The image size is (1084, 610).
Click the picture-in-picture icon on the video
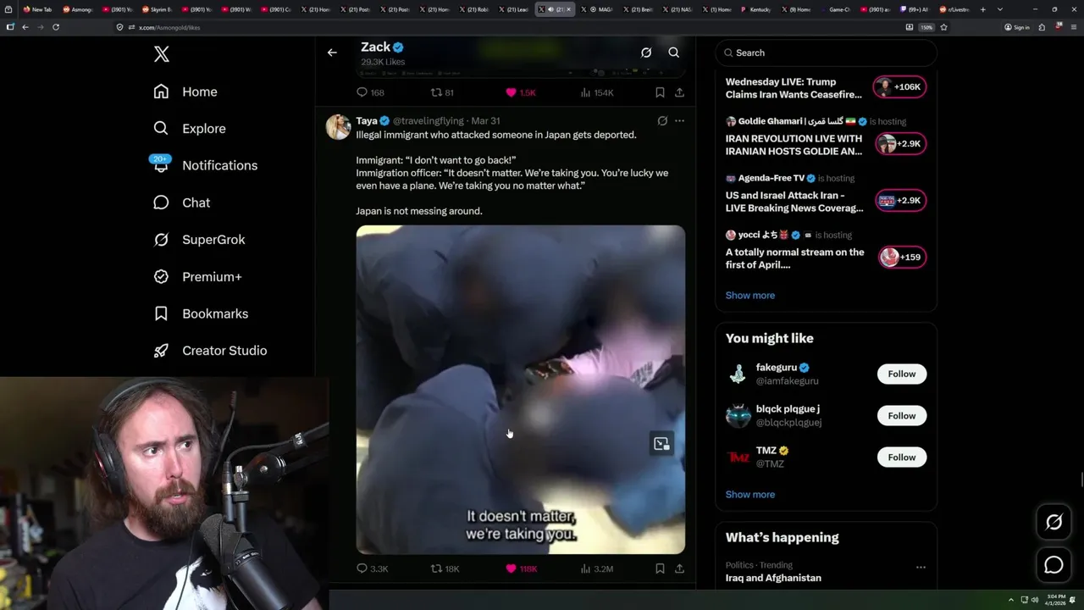[661, 444]
